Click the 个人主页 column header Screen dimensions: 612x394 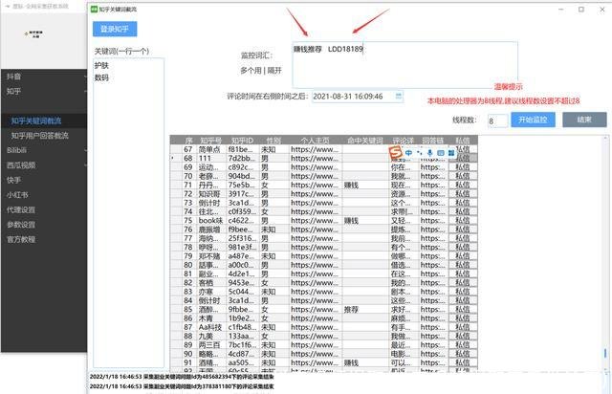pyautogui.click(x=316, y=141)
